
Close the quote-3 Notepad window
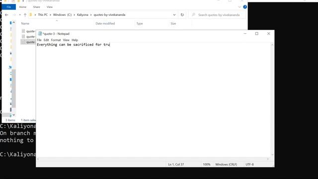[x=268, y=34]
